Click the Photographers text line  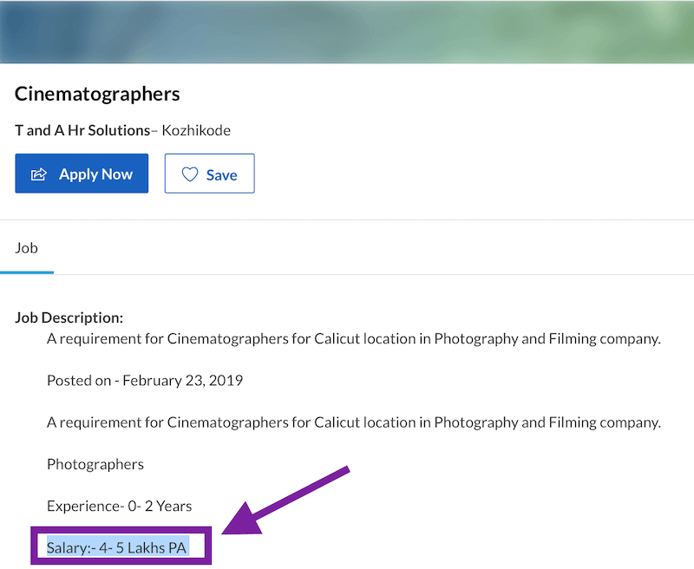click(95, 464)
